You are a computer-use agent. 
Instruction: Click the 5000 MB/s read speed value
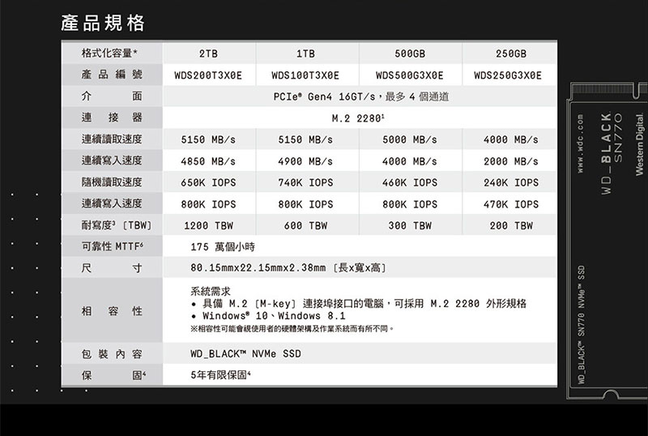pos(409,140)
